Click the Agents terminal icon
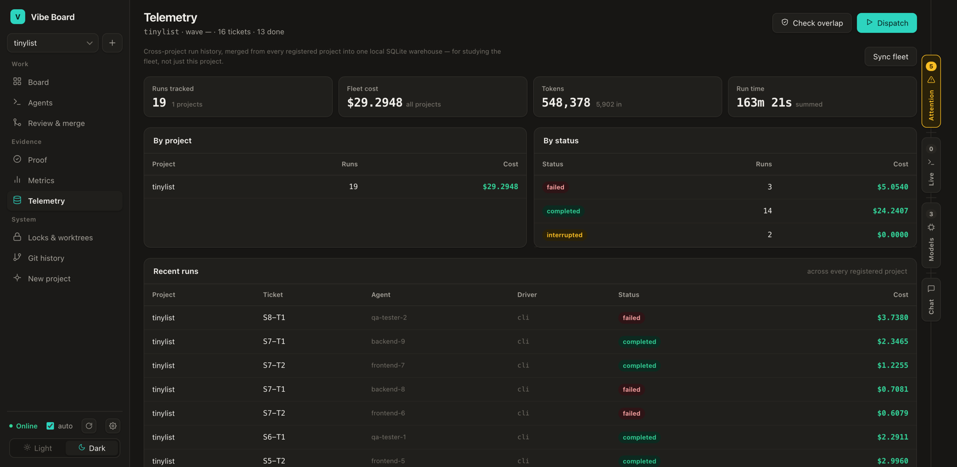This screenshot has height=467, width=957. [17, 102]
